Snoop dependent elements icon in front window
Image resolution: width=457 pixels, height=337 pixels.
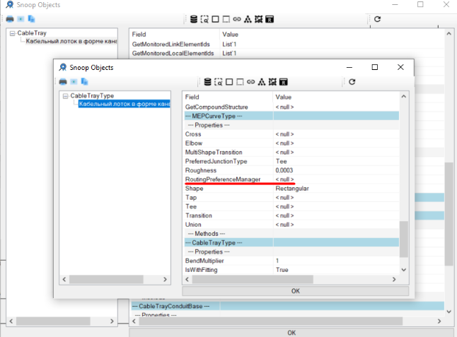[262, 82]
